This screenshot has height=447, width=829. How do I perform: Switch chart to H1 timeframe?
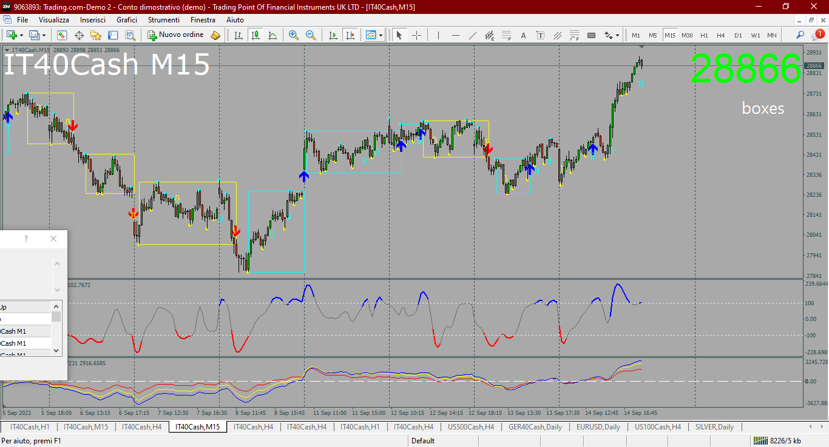tap(704, 35)
